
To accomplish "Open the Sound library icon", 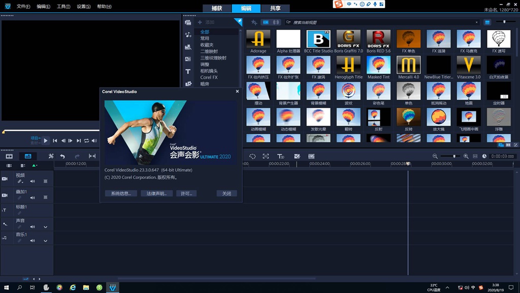I will tap(188, 35).
